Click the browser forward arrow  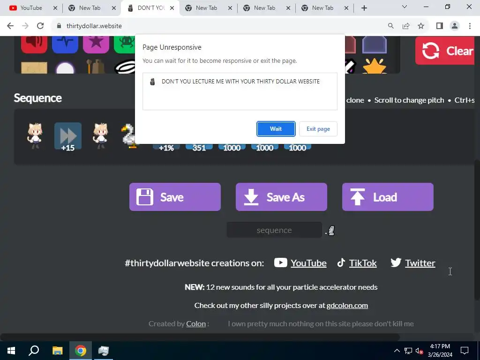click(25, 26)
